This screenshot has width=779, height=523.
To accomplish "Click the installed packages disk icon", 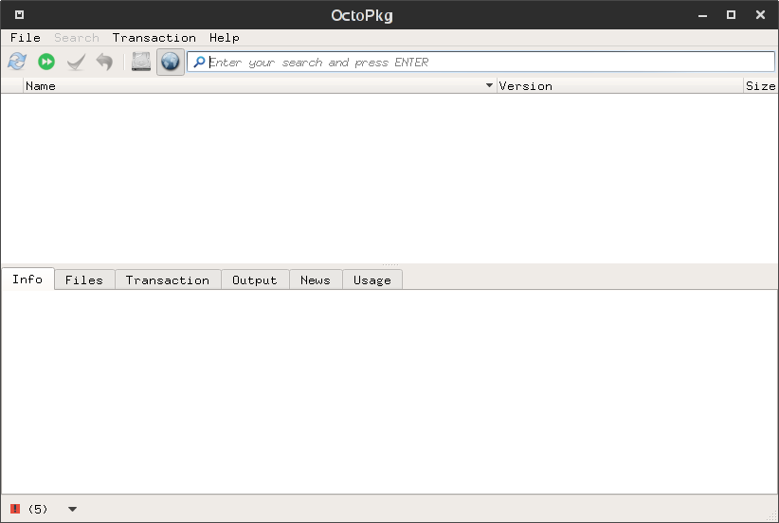I will [141, 62].
